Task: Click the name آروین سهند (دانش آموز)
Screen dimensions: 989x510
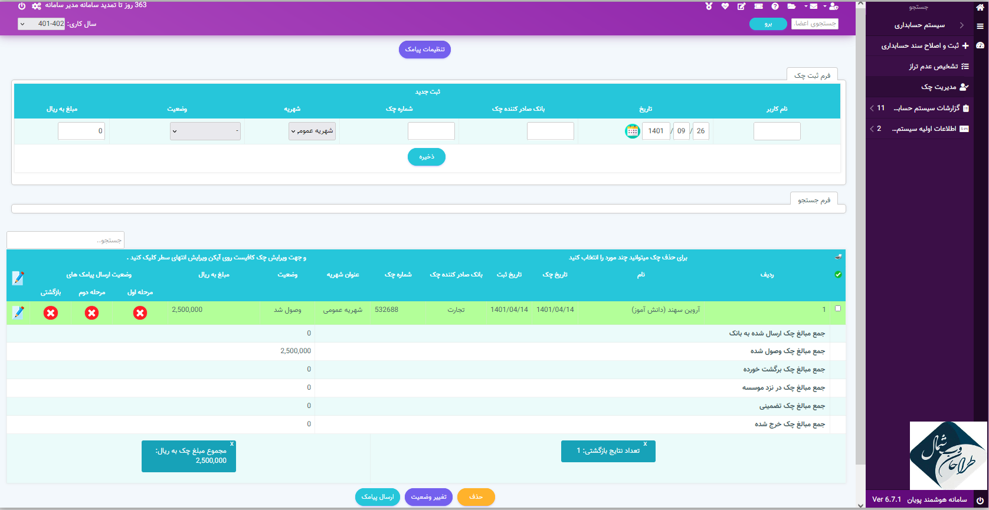Action: click(x=666, y=310)
